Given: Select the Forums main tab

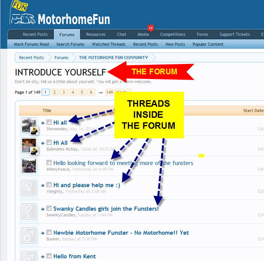Looking at the screenshot, I should pyautogui.click(x=67, y=34).
